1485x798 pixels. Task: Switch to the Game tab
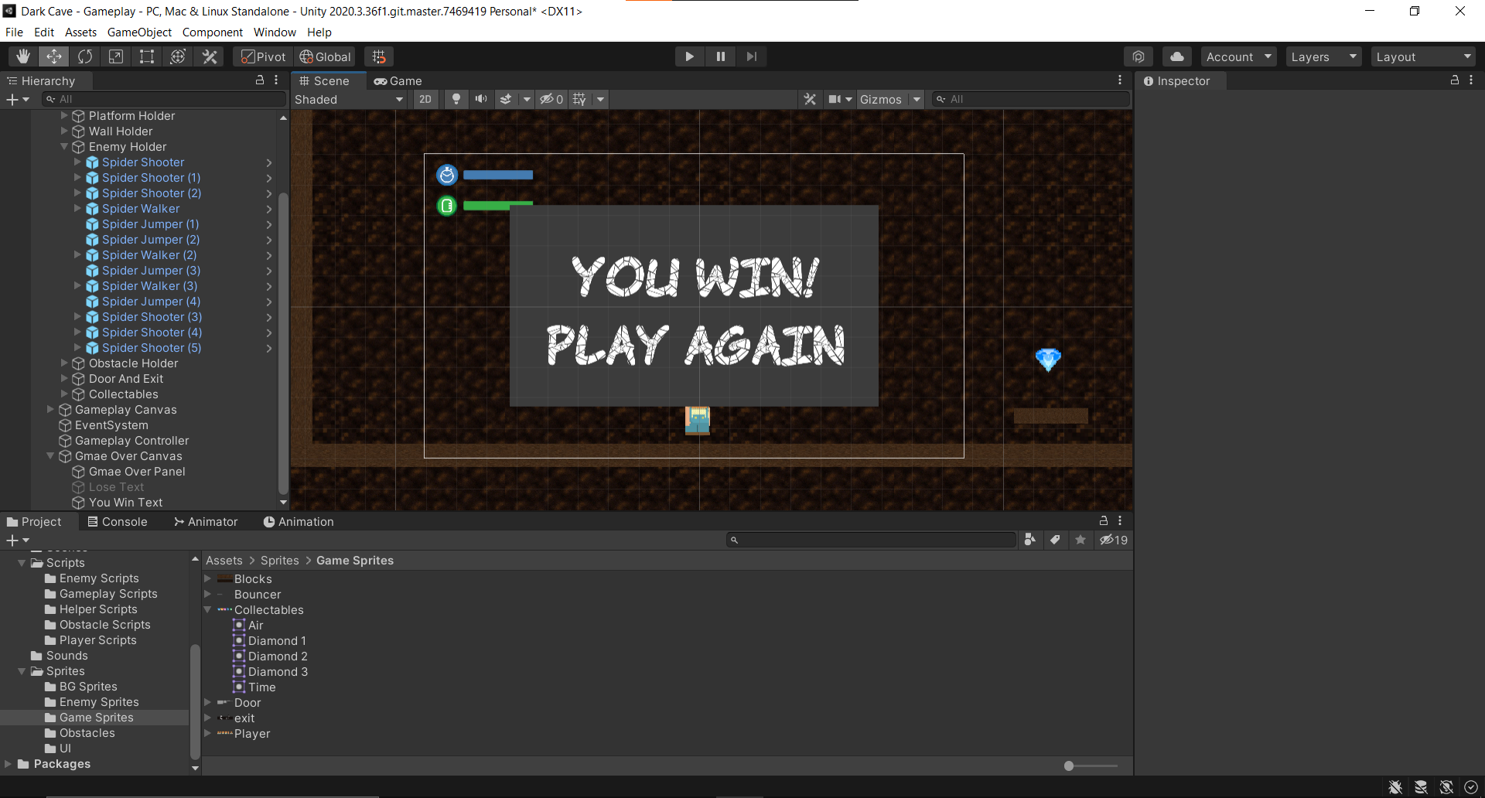coord(398,80)
